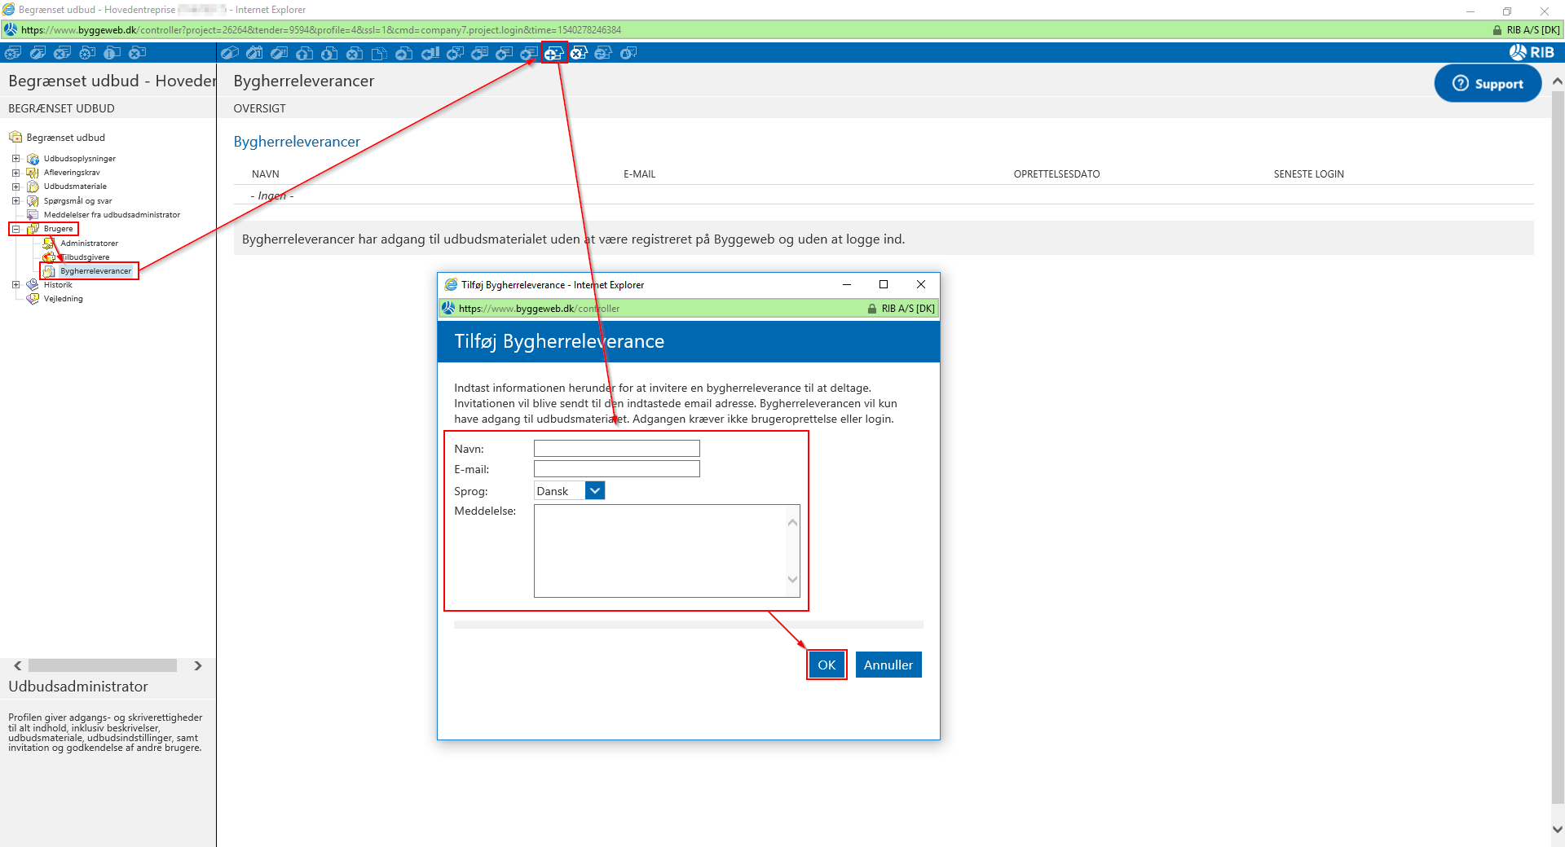The image size is (1565, 847).
Task: Open the Vejledning guide icon in tree
Action: click(33, 299)
